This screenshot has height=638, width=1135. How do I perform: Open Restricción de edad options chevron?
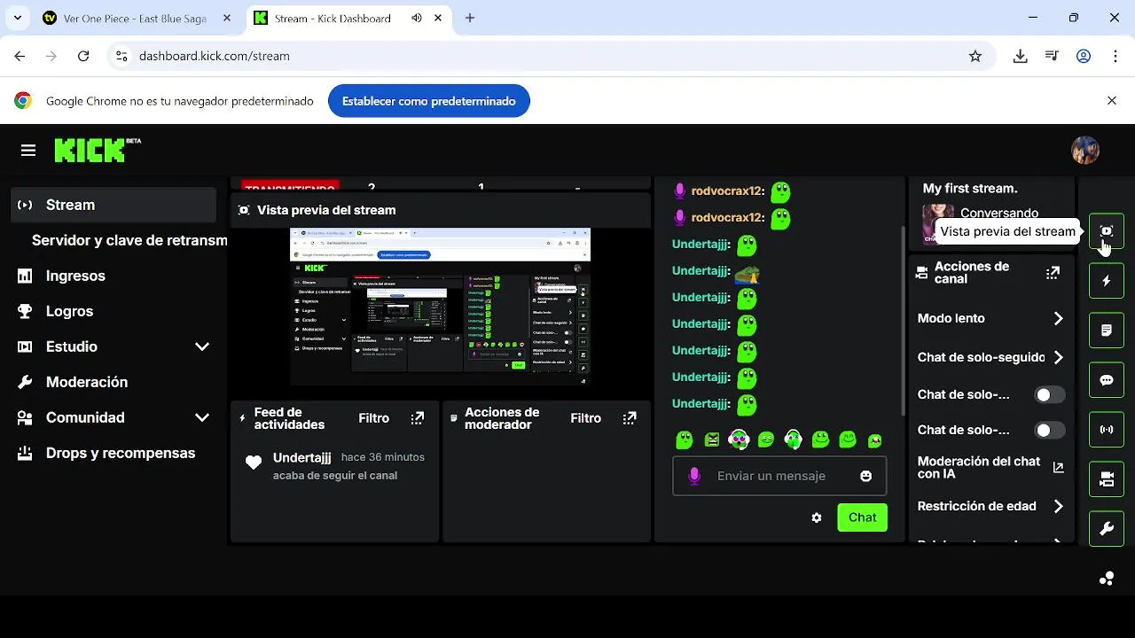1058,507
